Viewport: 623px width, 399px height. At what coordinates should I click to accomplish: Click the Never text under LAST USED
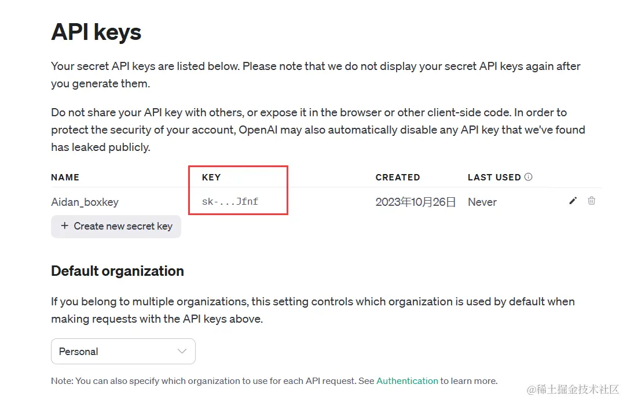(x=482, y=202)
